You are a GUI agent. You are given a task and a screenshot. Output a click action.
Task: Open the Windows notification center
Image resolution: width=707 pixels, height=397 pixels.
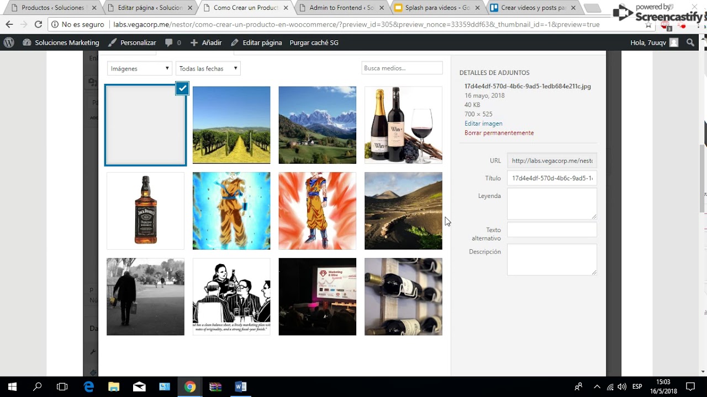[x=690, y=387]
